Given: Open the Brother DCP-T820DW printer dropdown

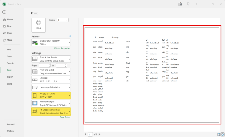Looking at the screenshot, I should point(51,43).
